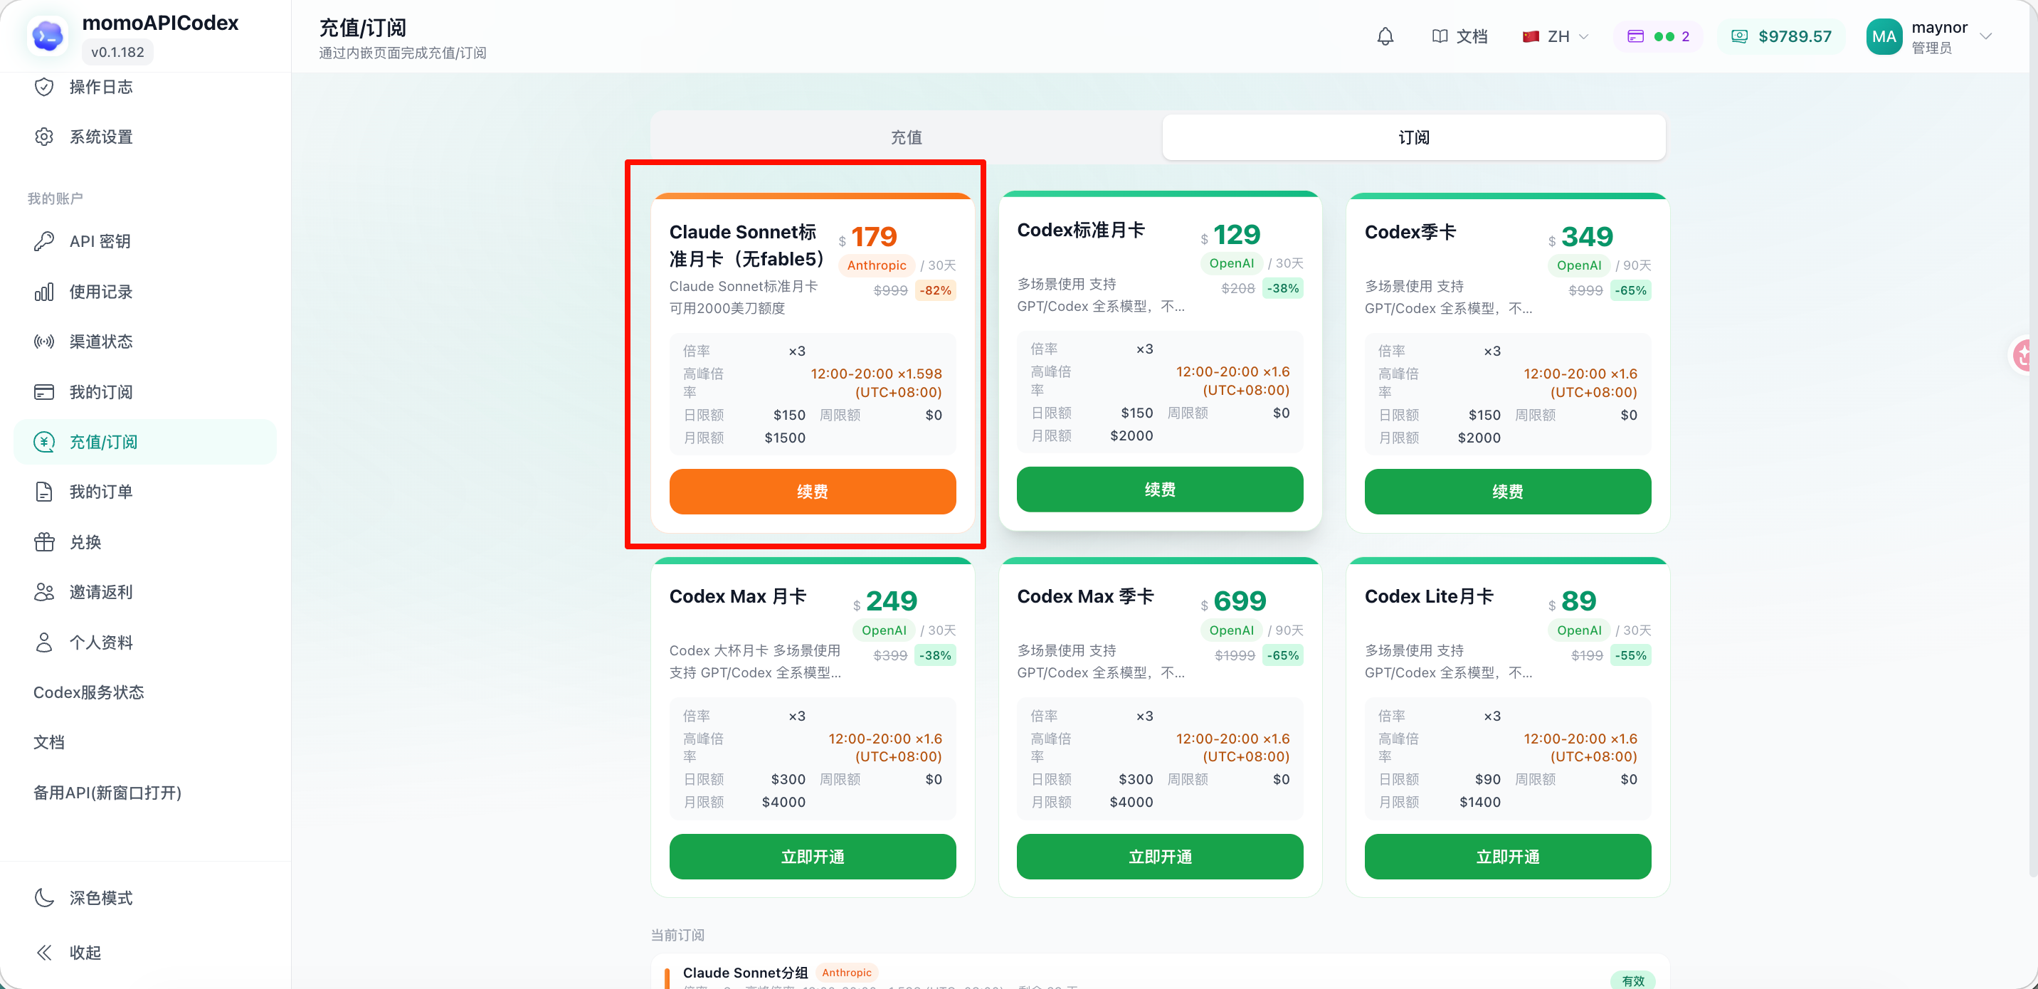The image size is (2038, 989).
Task: Click the my orders document icon
Action: pos(44,492)
